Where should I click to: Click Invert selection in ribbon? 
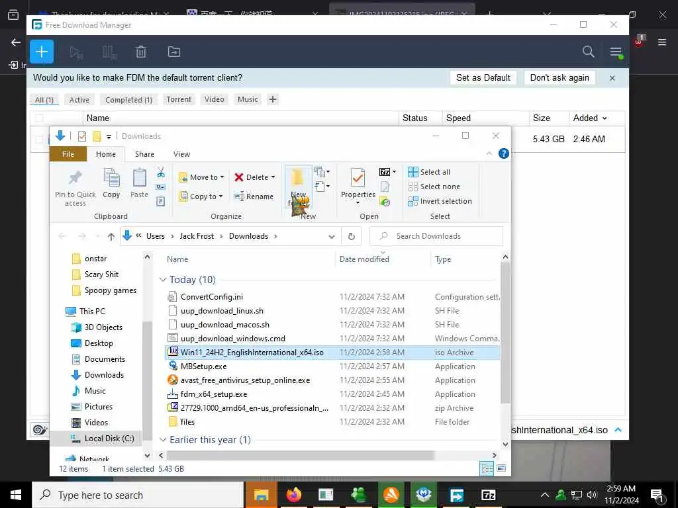[440, 201]
